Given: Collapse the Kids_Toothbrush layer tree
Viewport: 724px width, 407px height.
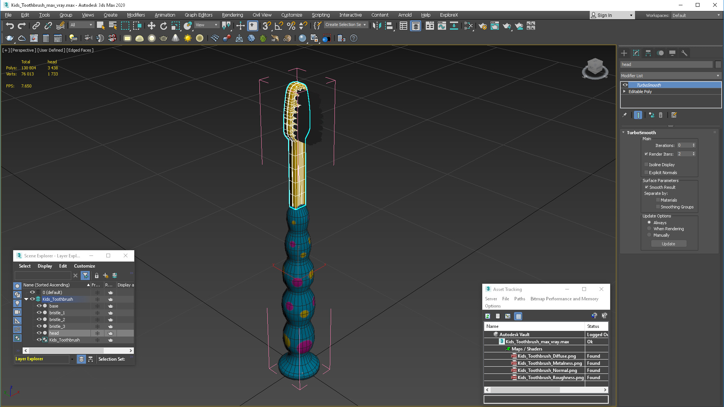Looking at the screenshot, I should click(26, 299).
